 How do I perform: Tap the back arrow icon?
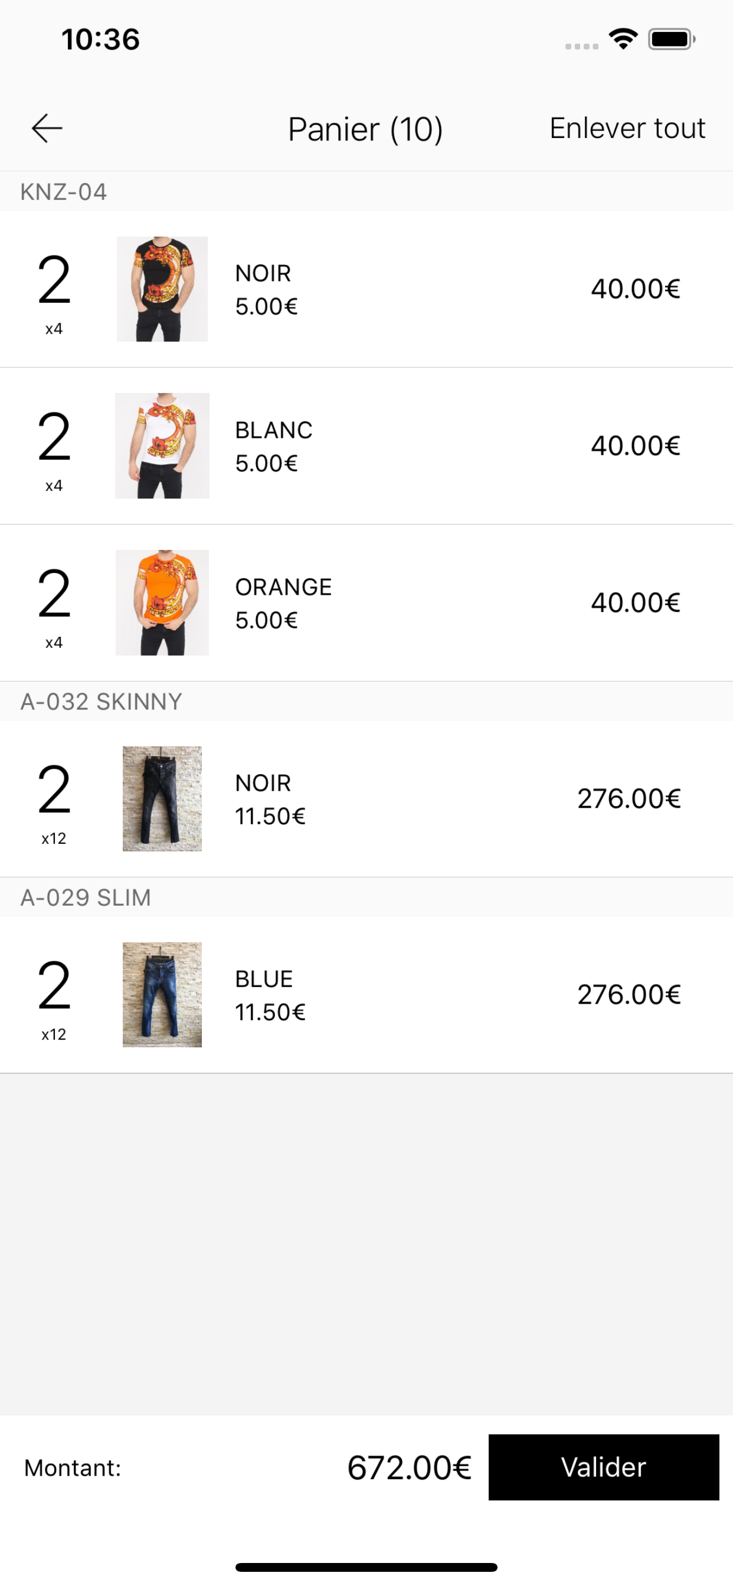47,128
